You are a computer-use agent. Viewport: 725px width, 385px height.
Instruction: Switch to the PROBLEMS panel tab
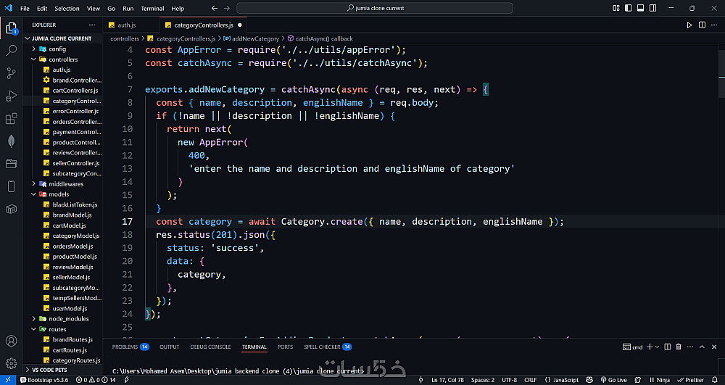click(x=125, y=347)
